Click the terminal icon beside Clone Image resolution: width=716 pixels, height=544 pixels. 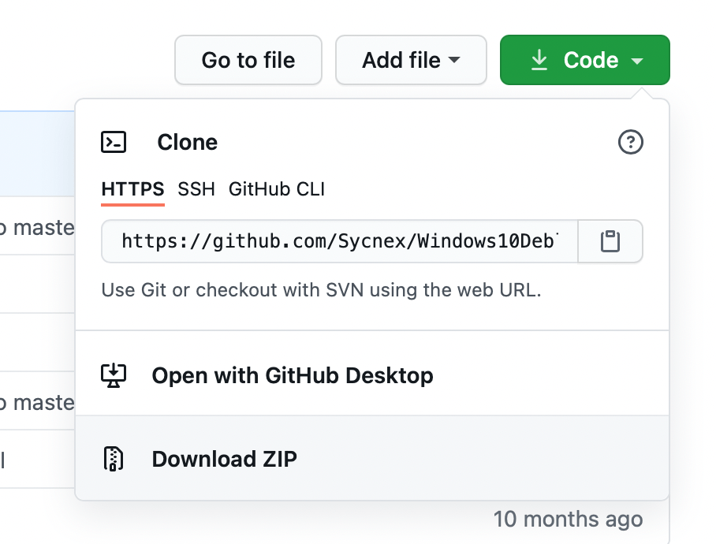tap(114, 143)
